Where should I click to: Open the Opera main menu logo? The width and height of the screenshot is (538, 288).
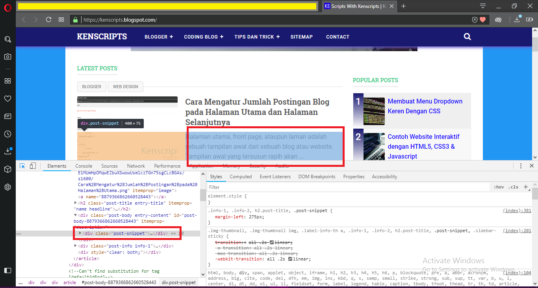click(7, 7)
